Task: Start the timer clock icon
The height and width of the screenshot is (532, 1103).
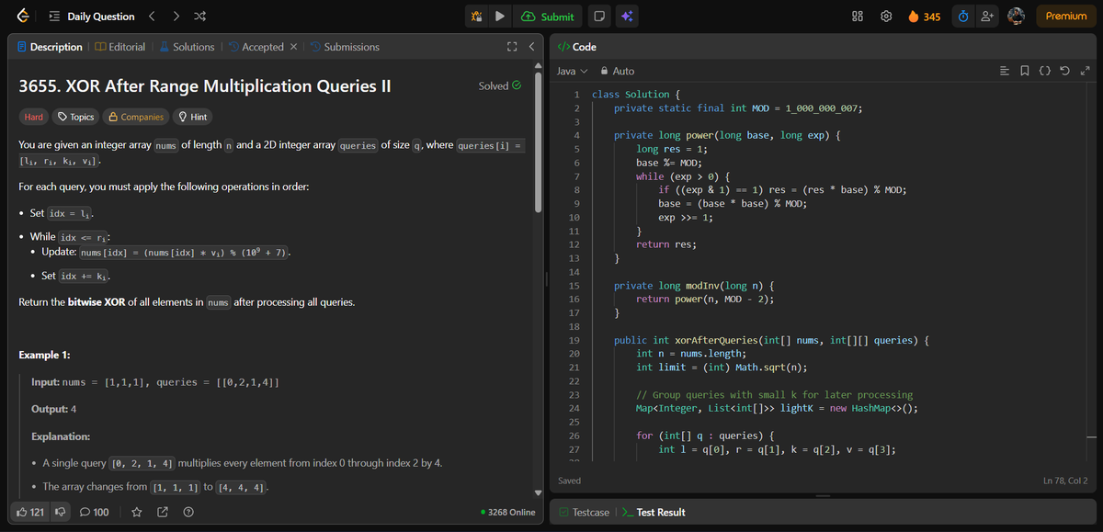Action: 962,17
